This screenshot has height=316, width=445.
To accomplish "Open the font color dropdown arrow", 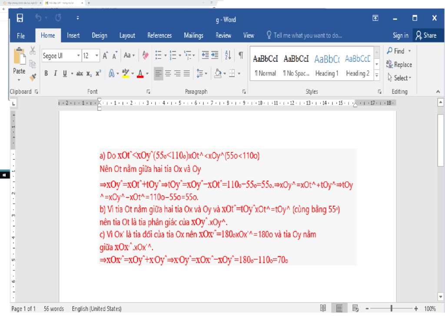I will pyautogui.click(x=147, y=74).
